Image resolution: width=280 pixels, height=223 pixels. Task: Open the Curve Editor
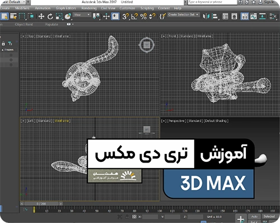(x=254, y=16)
